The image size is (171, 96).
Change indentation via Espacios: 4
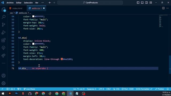coord(91,89)
